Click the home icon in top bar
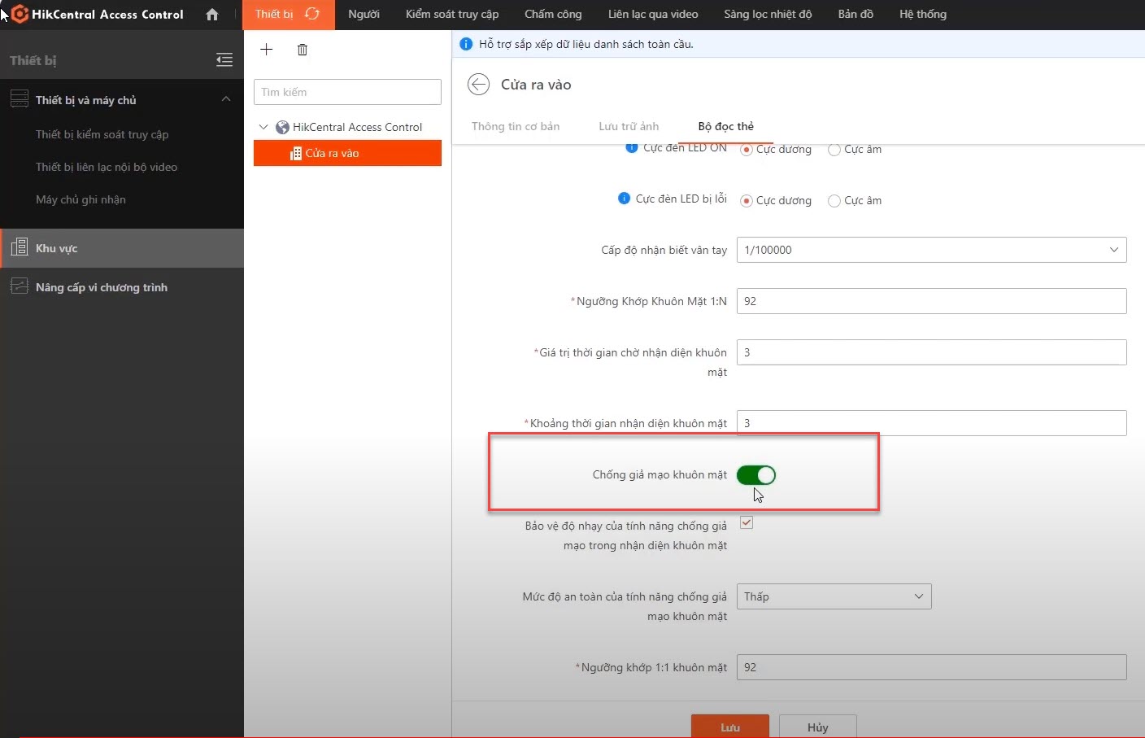Viewport: 1145px width, 738px height. (212, 15)
